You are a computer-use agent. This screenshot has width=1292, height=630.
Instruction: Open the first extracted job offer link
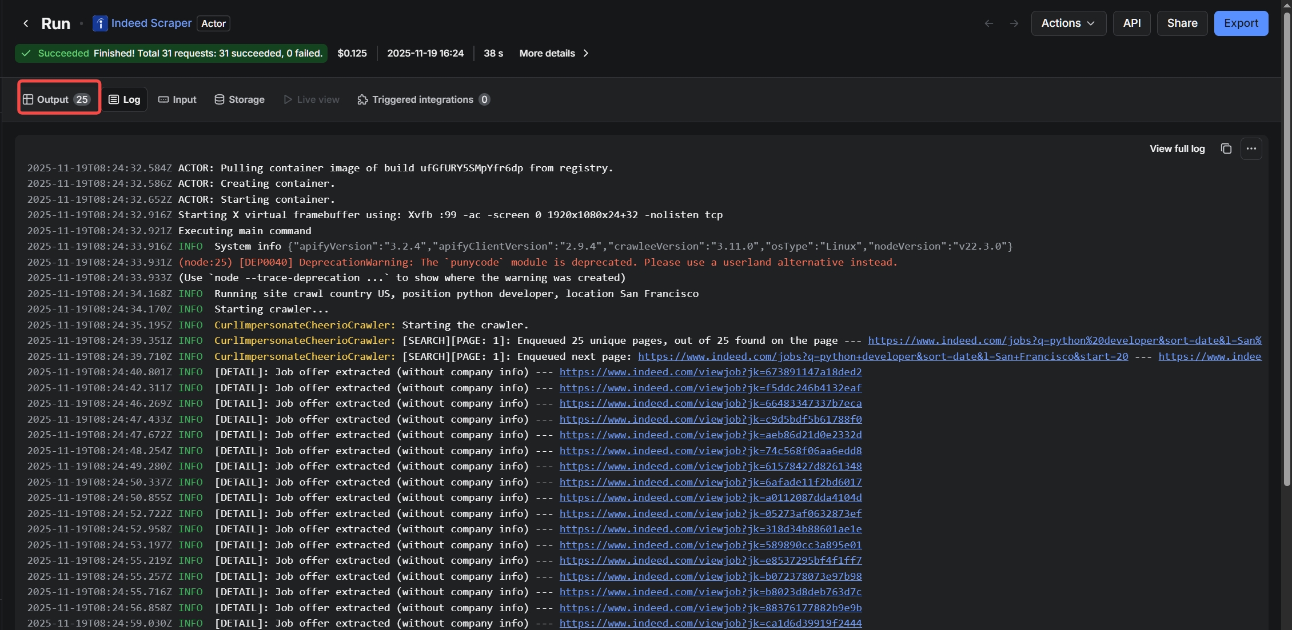point(711,372)
